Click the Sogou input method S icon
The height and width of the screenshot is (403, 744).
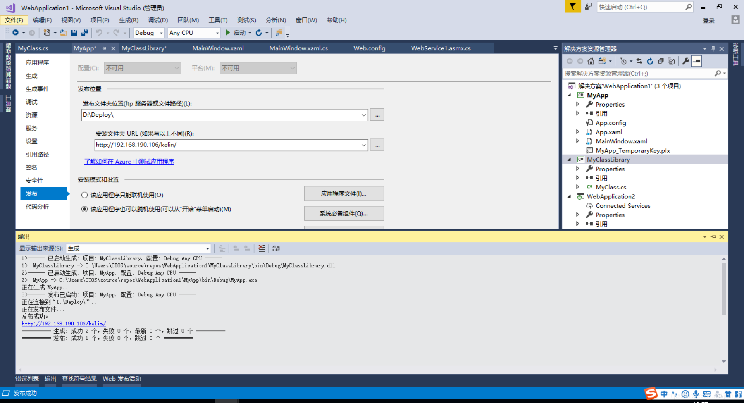651,393
